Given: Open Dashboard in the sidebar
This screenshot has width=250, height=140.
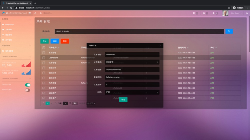Looking at the screenshot, I should click(x=9, y=24).
